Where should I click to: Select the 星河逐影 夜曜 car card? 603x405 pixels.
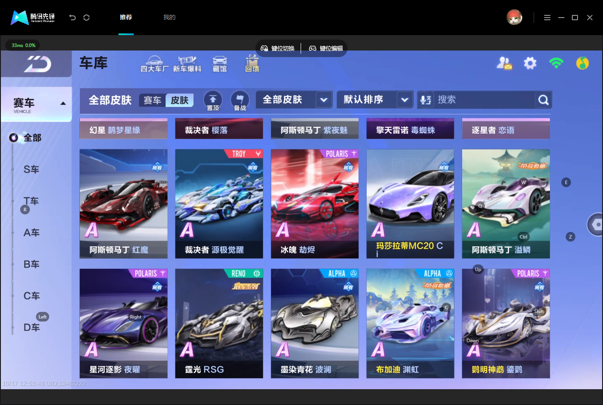pos(123,323)
